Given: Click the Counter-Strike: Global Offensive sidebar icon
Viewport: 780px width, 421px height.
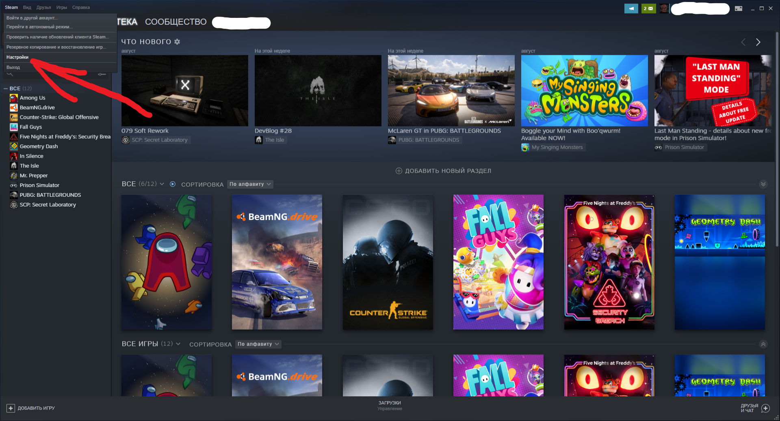Looking at the screenshot, I should [x=14, y=117].
